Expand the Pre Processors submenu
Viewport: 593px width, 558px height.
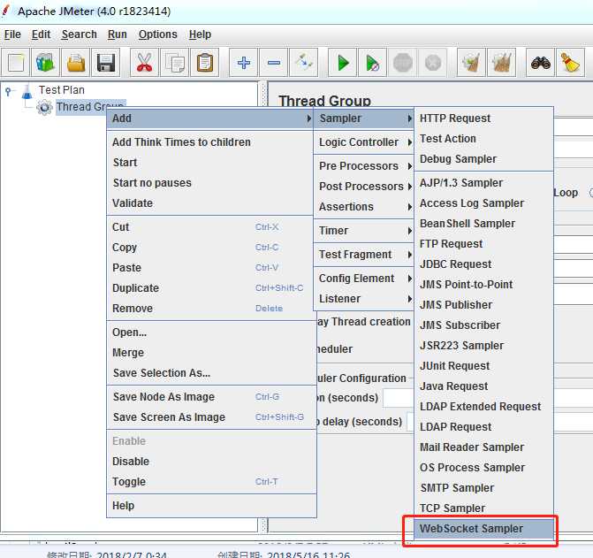point(364,166)
